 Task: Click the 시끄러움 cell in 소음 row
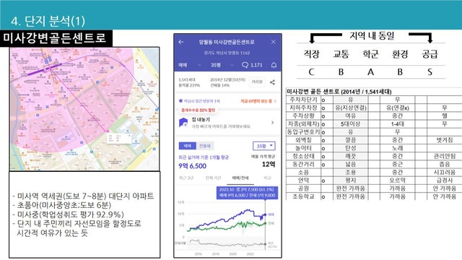pos(445,172)
